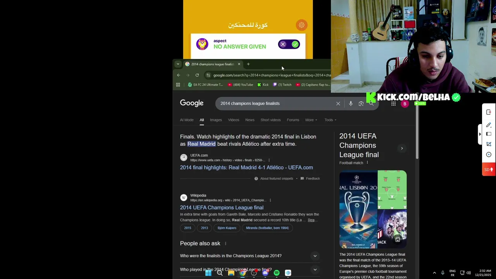Select the 2014 champions league finalists tab
The width and height of the screenshot is (496, 279).
coord(212,64)
